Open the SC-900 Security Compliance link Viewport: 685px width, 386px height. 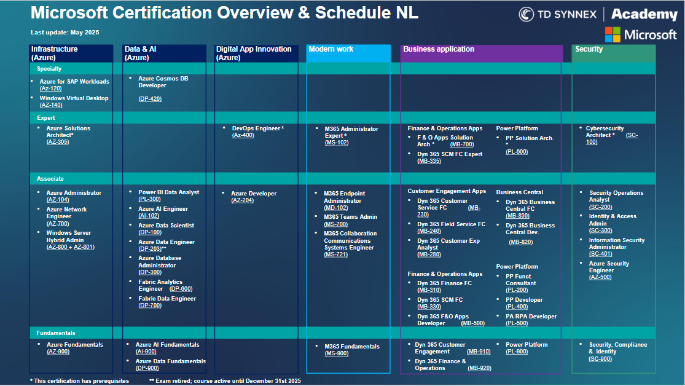coord(600,359)
